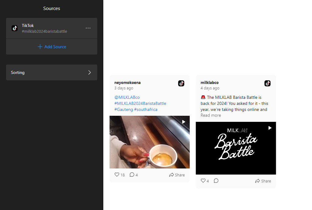Click Read more on milklabco post
The image size is (312, 210).
coord(211,115)
